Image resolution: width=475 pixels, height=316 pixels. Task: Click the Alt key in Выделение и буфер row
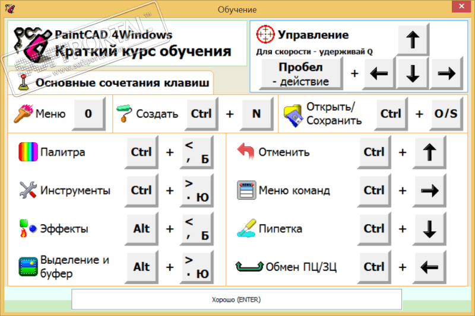pos(141,267)
